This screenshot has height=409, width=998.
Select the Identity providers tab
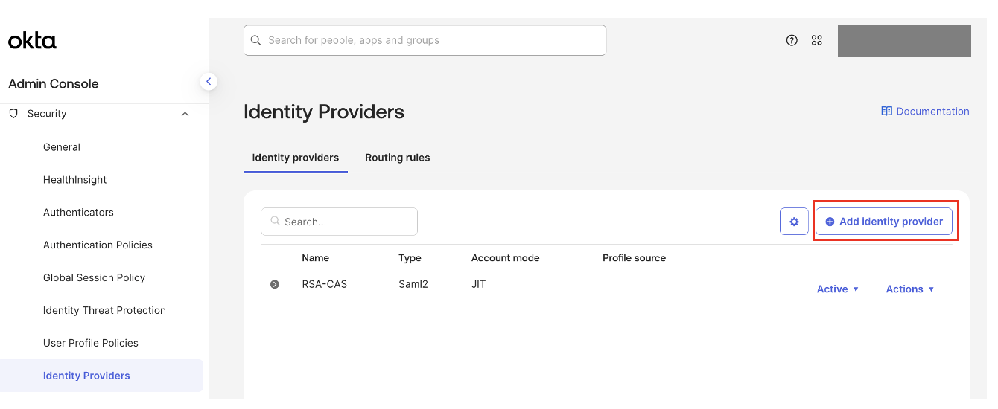pos(296,158)
